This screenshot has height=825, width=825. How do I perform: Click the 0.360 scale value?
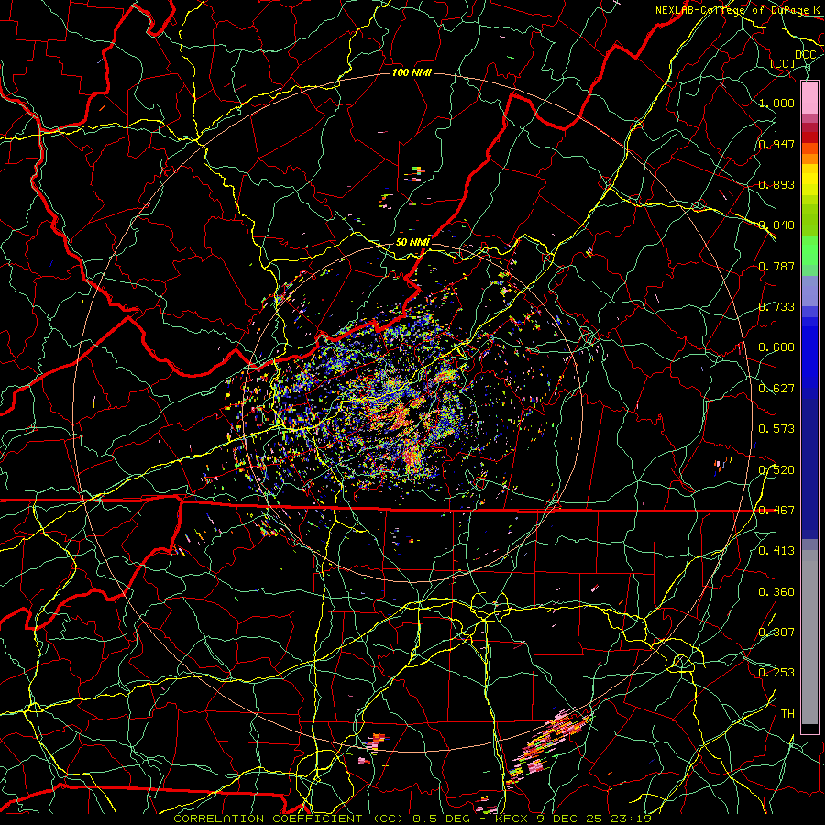pos(776,592)
